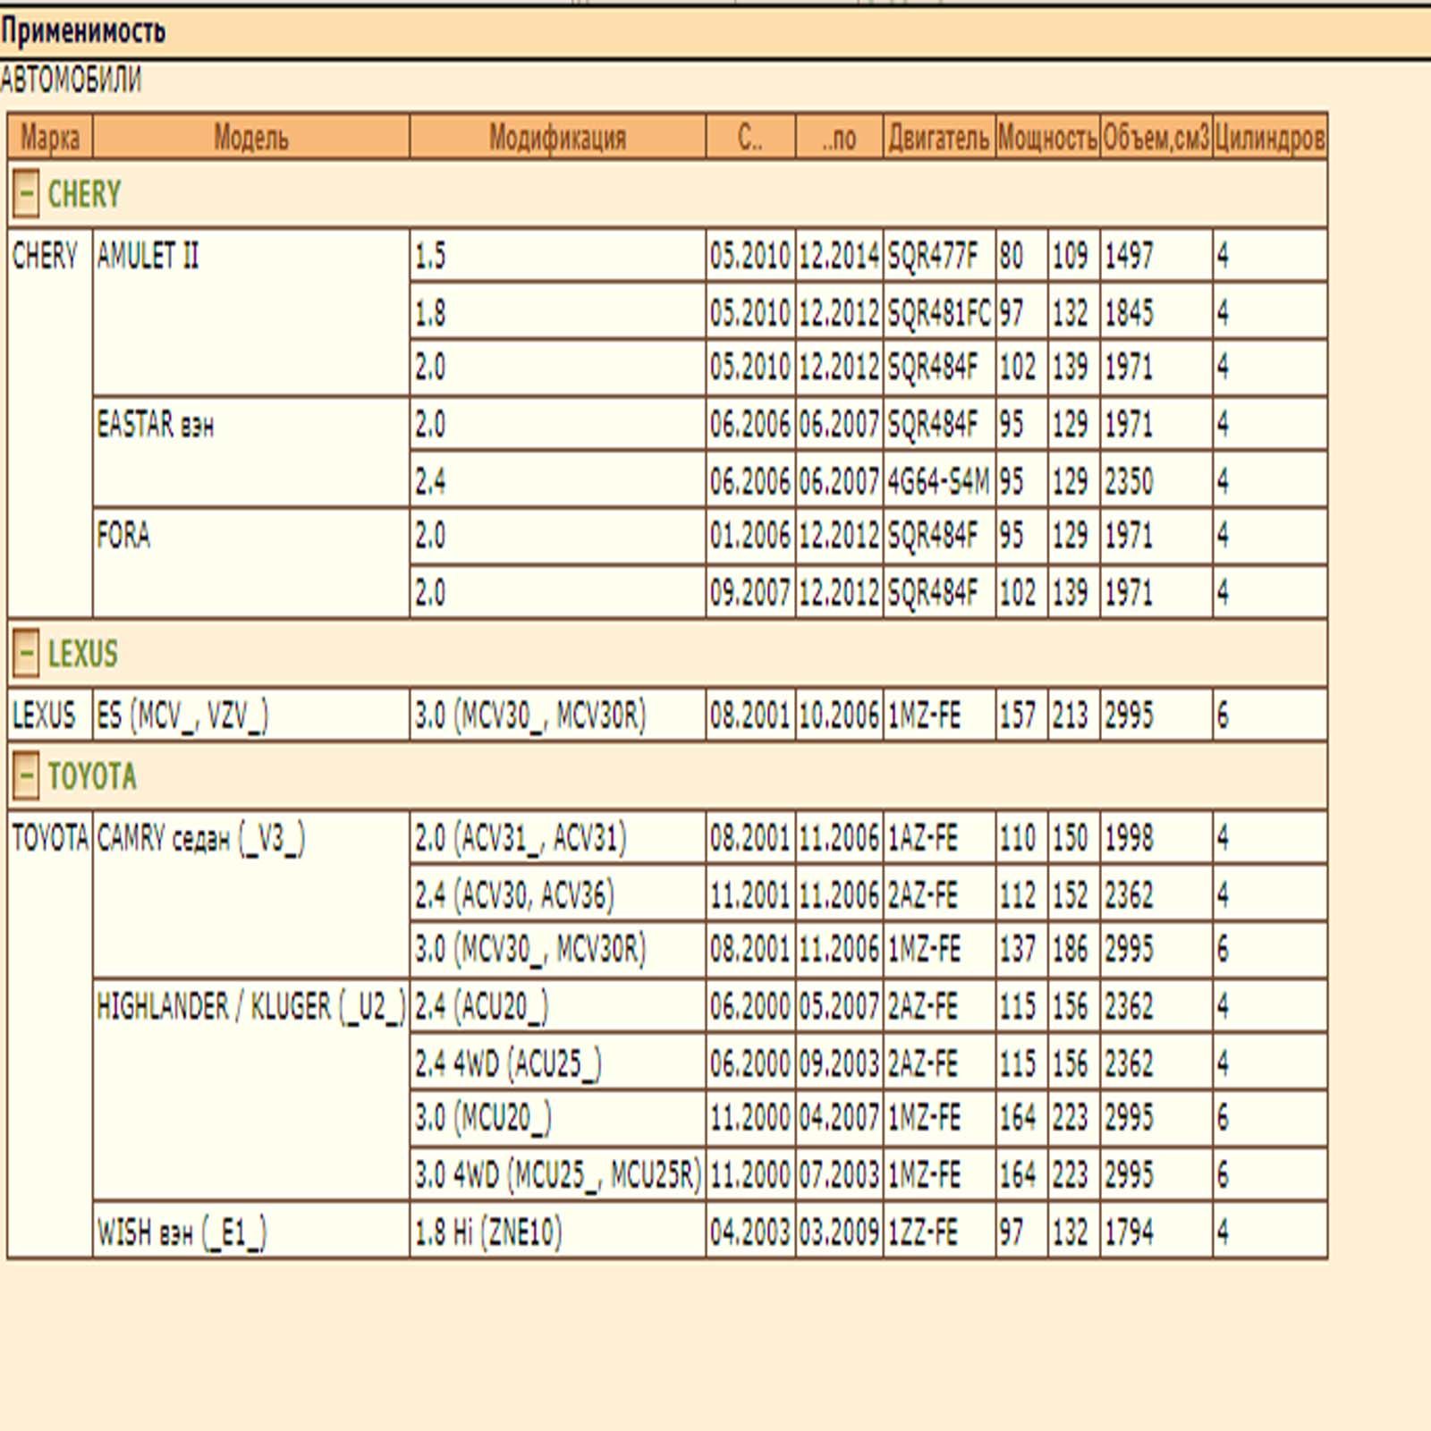
Task: Click the Марка column header
Action: coord(50,138)
